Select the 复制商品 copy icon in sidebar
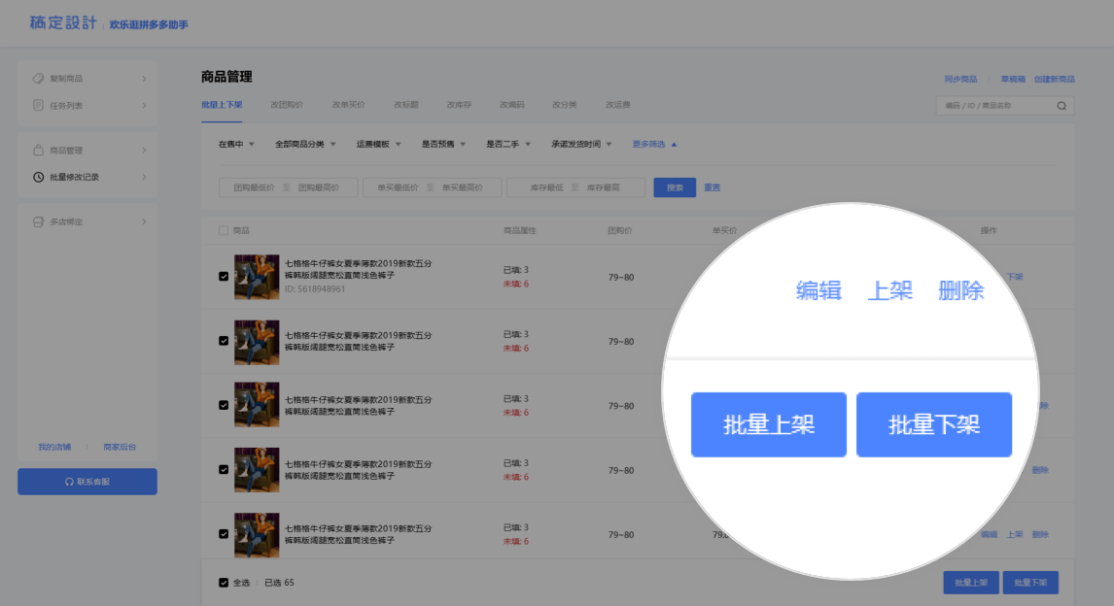Viewport: 1114px width, 606px height. click(x=39, y=79)
